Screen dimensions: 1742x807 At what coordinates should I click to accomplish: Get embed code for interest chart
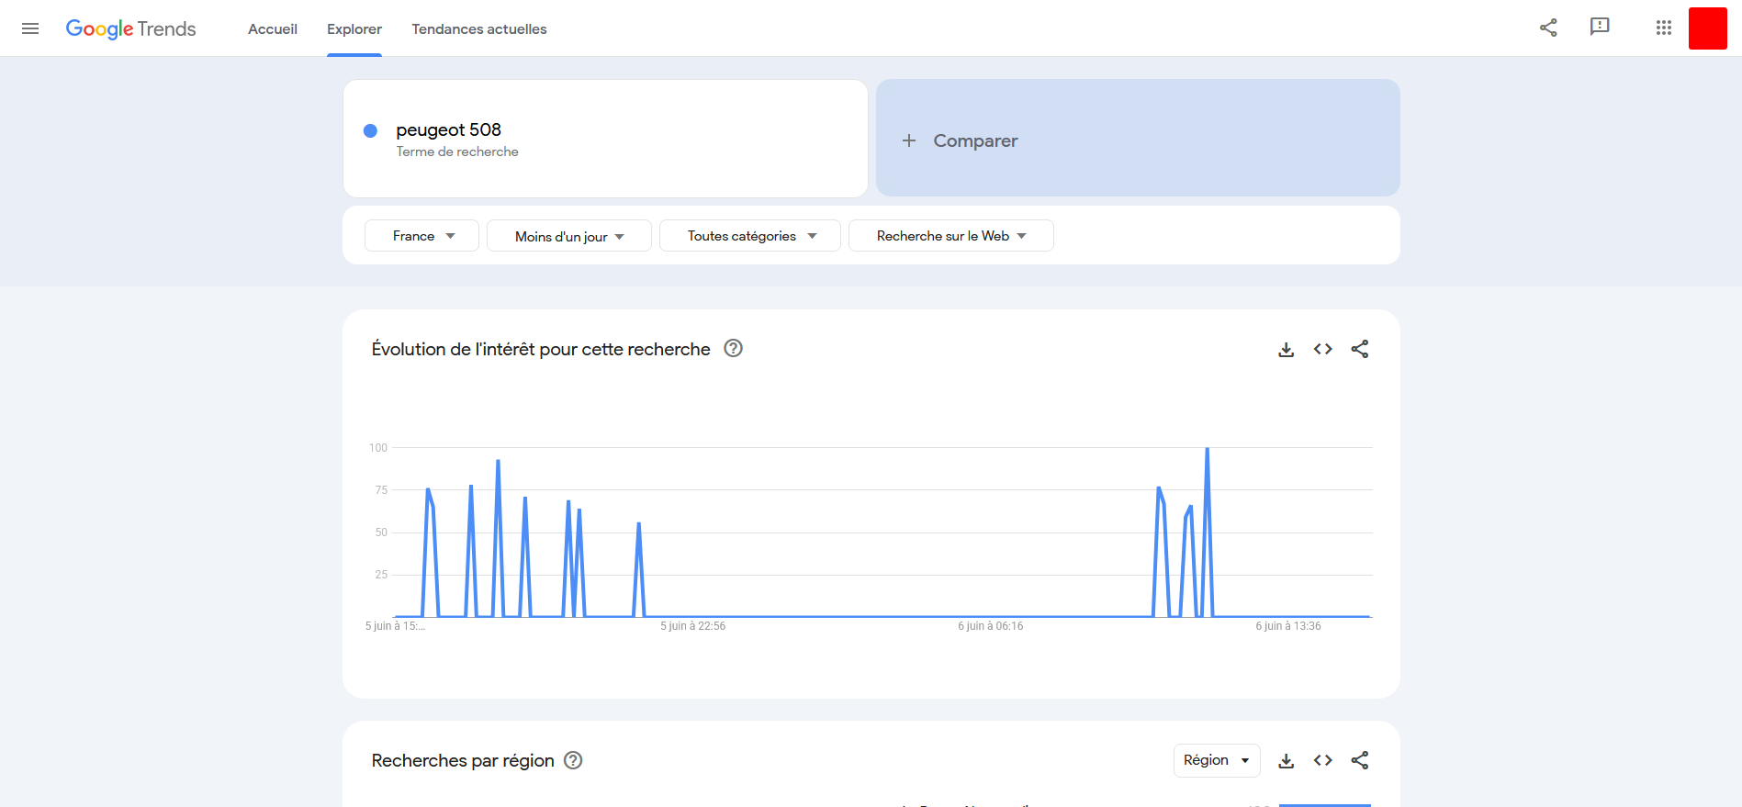click(1323, 349)
